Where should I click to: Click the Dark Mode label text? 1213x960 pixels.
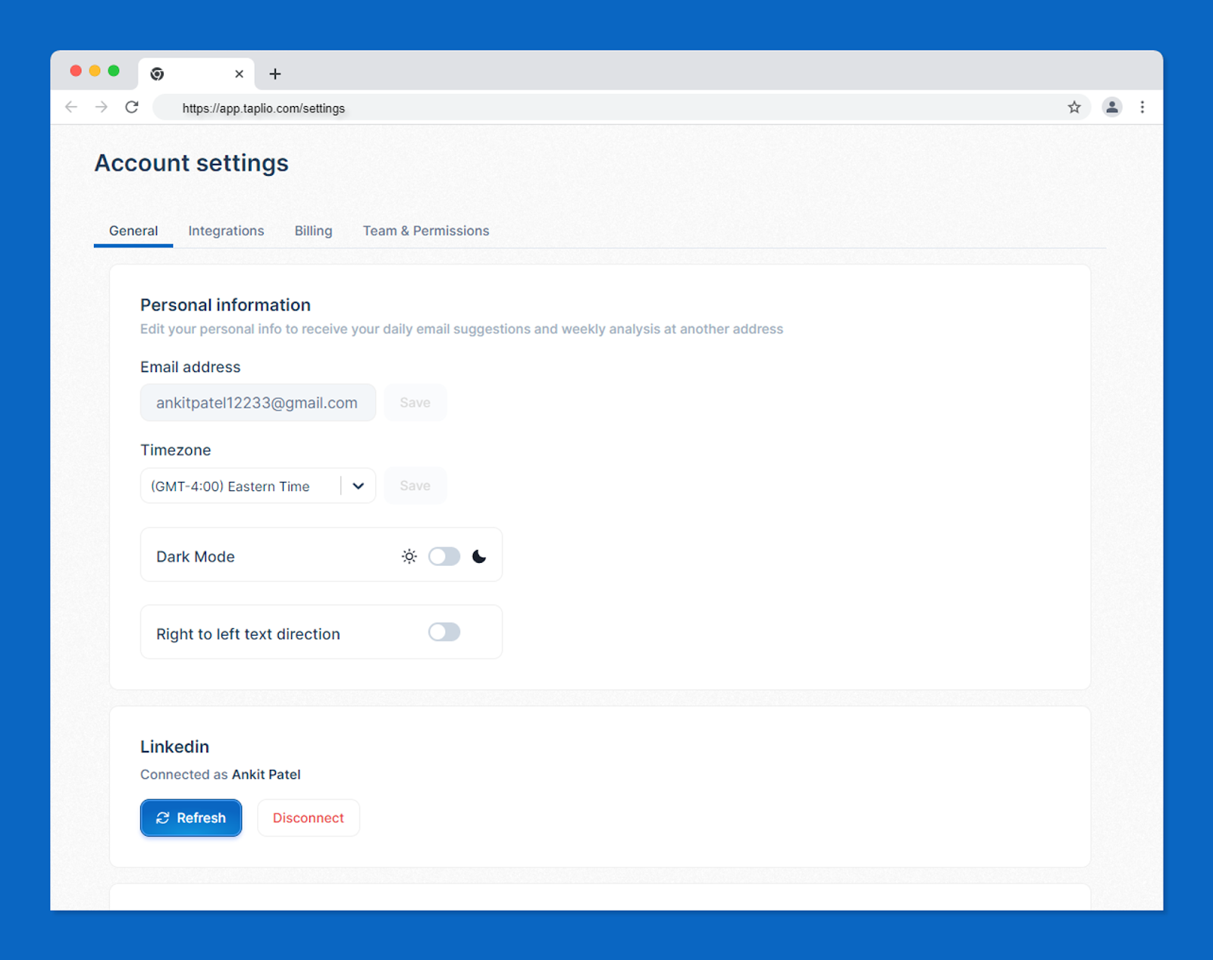(196, 556)
